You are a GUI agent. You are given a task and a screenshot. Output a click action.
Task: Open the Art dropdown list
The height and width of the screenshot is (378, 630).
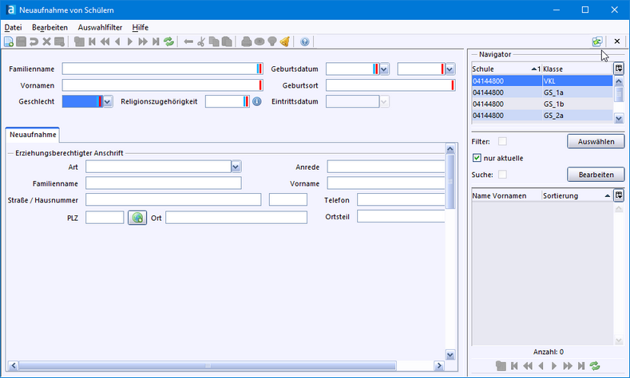pos(236,167)
